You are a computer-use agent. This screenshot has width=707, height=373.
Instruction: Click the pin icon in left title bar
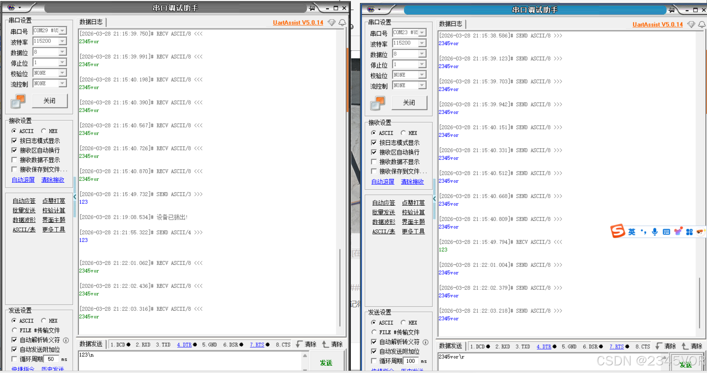pyautogui.click(x=312, y=8)
